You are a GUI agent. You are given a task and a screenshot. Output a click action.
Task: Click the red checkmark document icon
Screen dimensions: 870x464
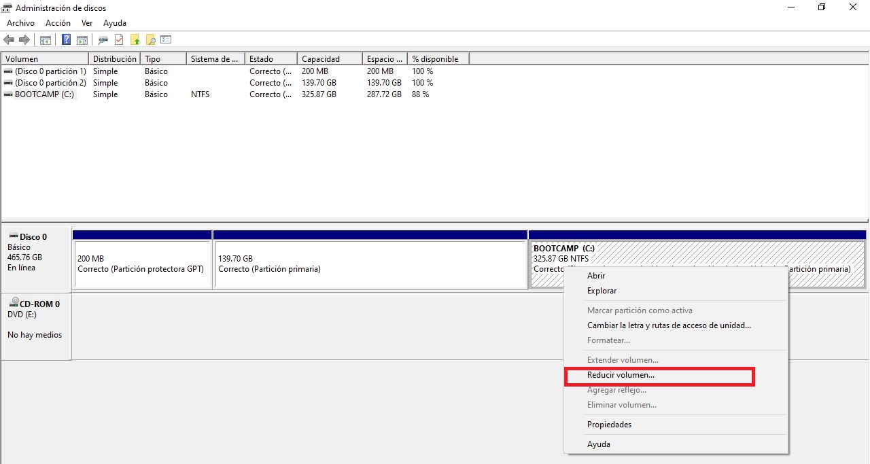pos(119,40)
